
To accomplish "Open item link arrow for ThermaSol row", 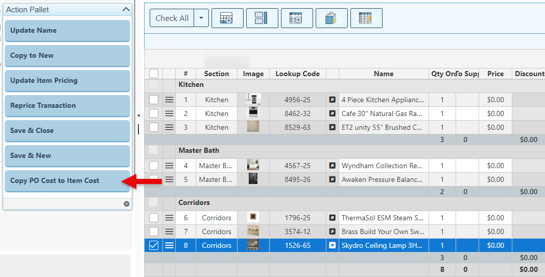I will [332, 218].
